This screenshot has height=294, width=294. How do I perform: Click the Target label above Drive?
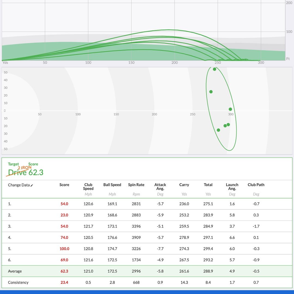[13, 164]
